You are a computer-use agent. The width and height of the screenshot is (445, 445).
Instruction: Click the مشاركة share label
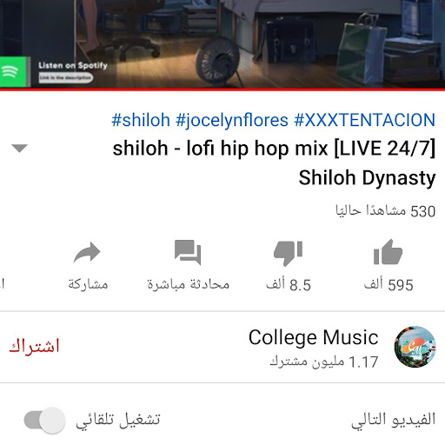(x=88, y=284)
